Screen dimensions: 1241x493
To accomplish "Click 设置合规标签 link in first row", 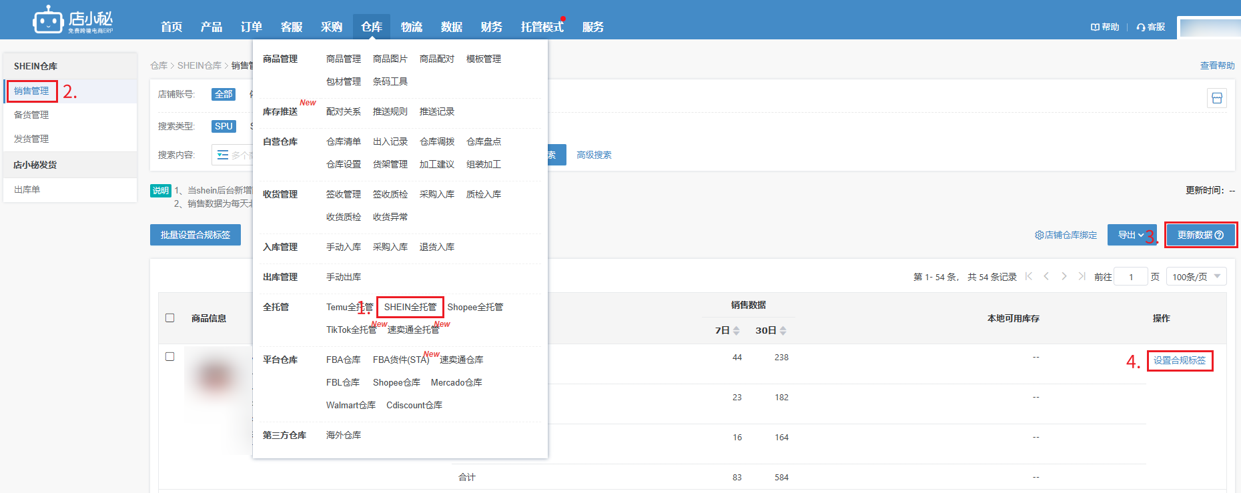I will [x=1180, y=360].
